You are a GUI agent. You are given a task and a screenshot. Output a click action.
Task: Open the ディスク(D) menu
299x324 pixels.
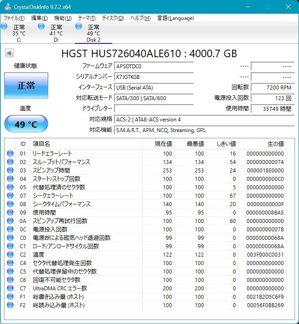(113, 18)
